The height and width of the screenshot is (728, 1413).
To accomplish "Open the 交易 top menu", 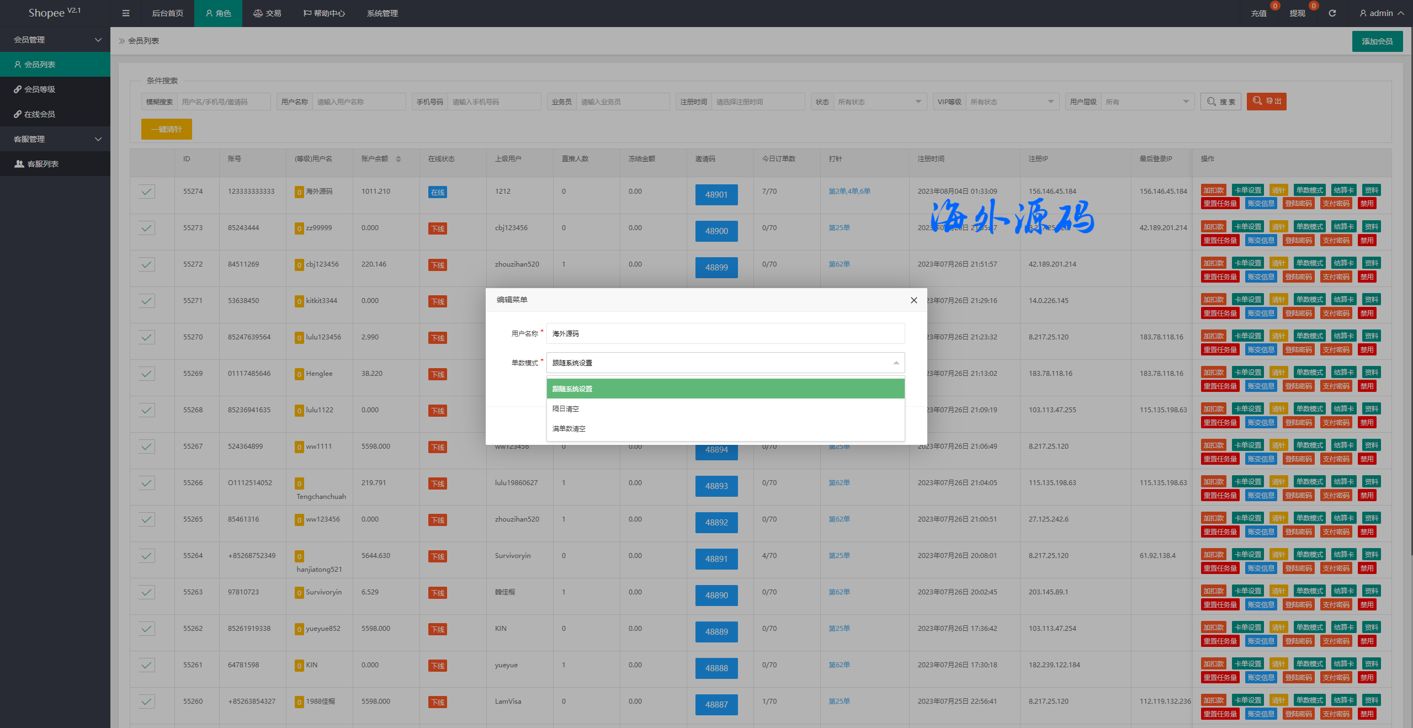I will click(x=268, y=13).
